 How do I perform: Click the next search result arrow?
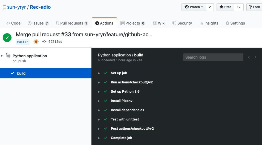pyautogui.click(x=255, y=57)
